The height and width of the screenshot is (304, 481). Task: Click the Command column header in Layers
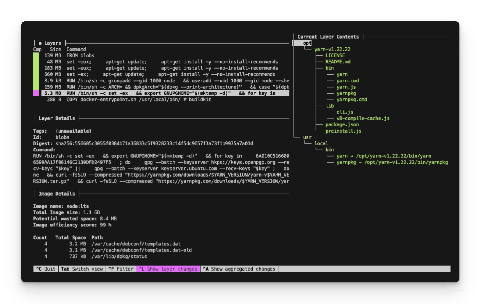pos(76,49)
